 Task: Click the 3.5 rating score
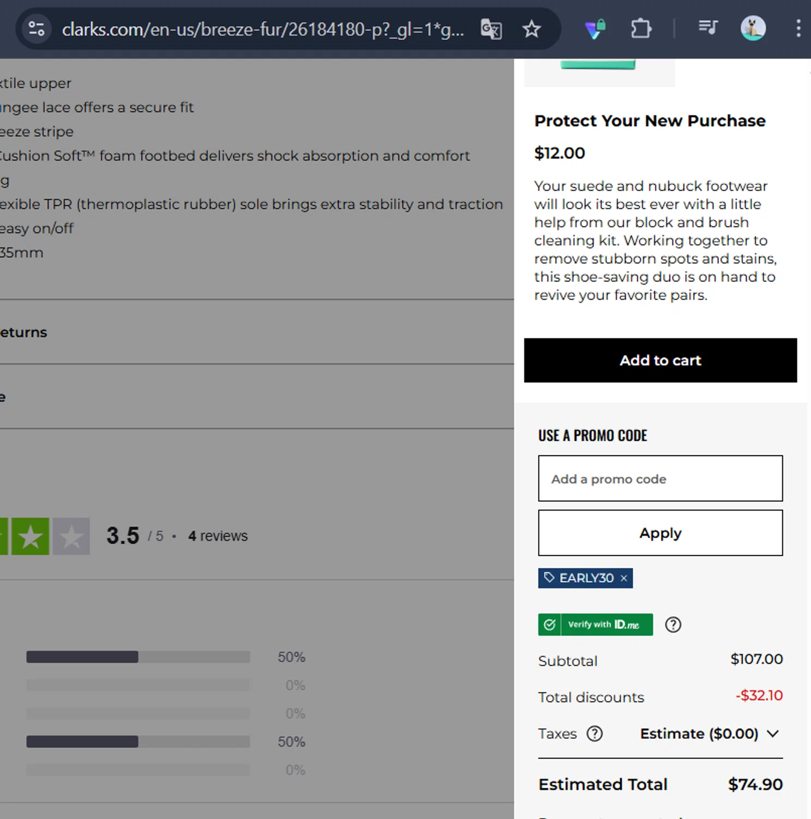(123, 536)
